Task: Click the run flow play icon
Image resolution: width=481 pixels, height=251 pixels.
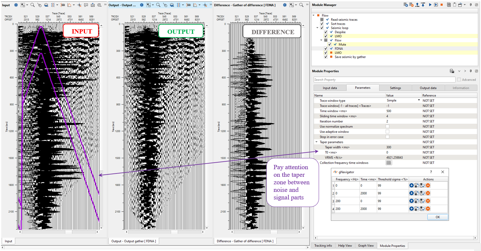Action: pos(430,5)
